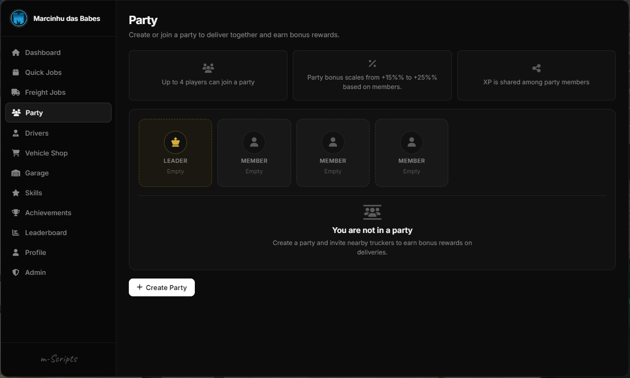Click the Dashboard home icon
The image size is (630, 378).
coord(16,52)
